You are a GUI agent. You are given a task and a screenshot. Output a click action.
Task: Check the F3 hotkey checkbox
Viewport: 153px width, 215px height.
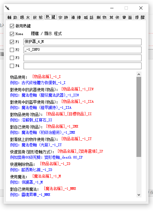[x=12, y=58]
